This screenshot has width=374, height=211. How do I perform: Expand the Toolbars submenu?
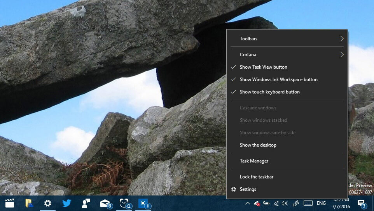pos(287,38)
